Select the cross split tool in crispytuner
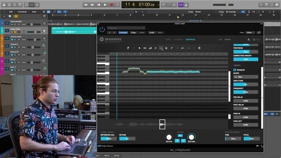This screenshot has width=281, height=158. coord(166,48)
